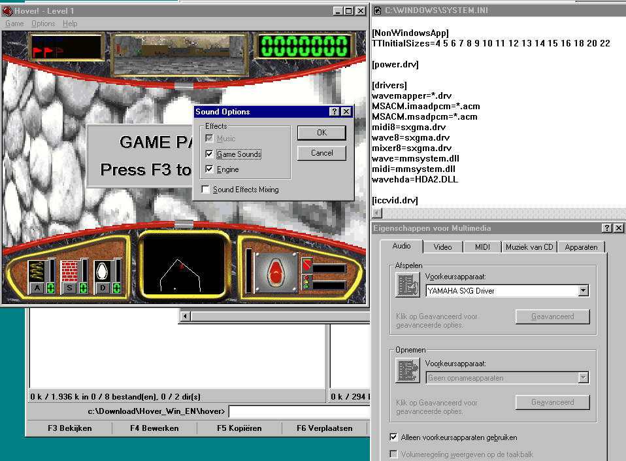
Task: Click the SYSTEM.INI window title icon
Action: click(x=377, y=10)
